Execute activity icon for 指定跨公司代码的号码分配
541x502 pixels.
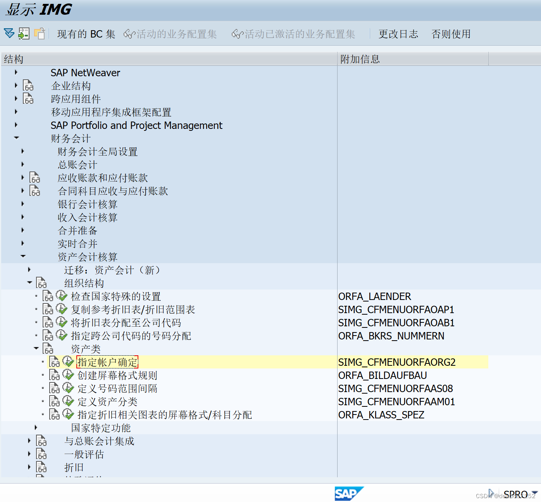[62, 335]
